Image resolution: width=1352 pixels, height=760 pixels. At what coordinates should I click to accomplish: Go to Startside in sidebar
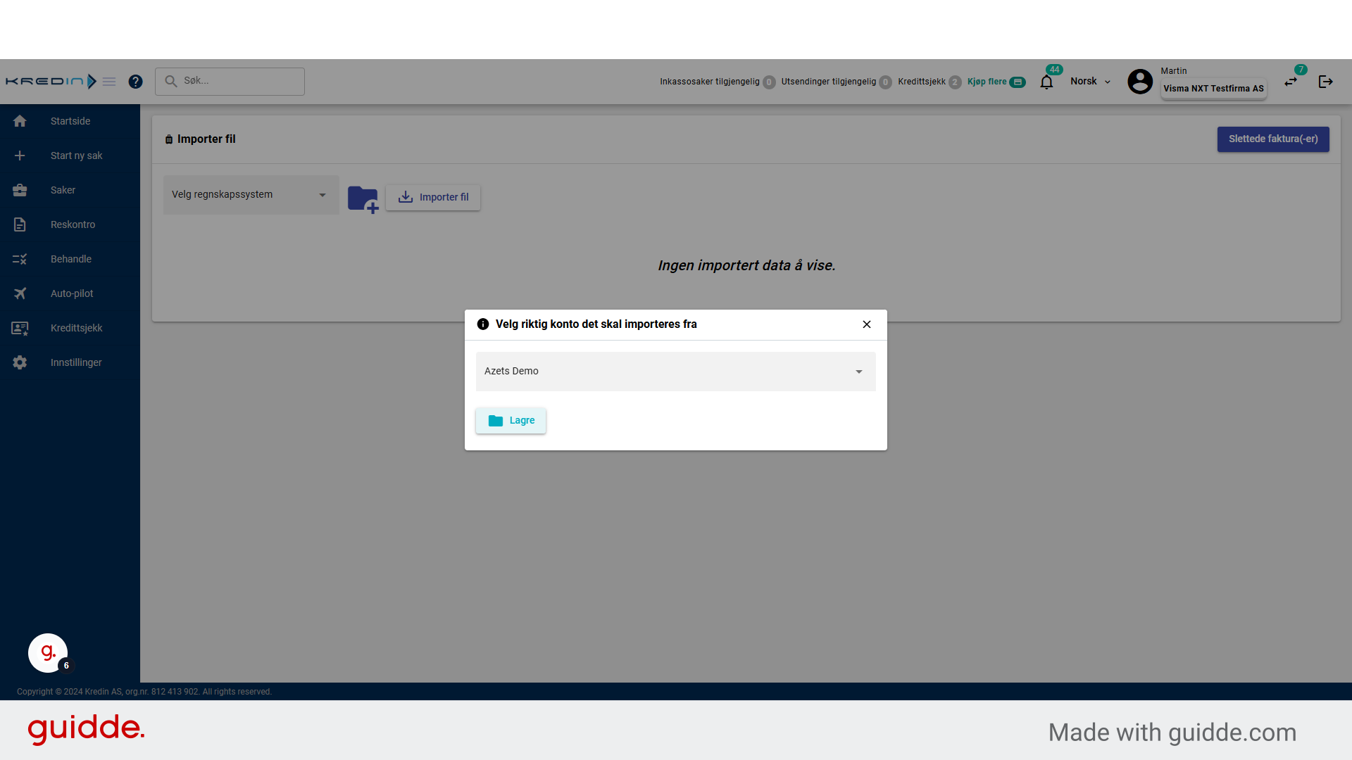click(x=70, y=121)
